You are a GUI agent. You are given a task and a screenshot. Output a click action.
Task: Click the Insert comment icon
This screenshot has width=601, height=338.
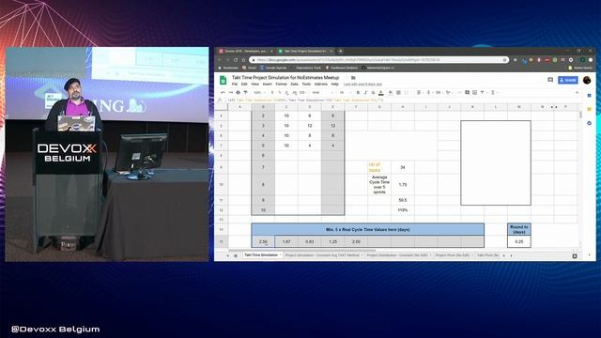(x=468, y=92)
